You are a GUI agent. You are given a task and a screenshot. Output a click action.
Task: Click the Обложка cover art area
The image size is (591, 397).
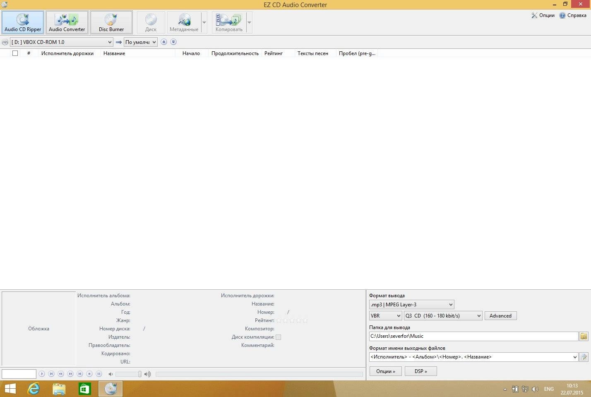coord(38,329)
